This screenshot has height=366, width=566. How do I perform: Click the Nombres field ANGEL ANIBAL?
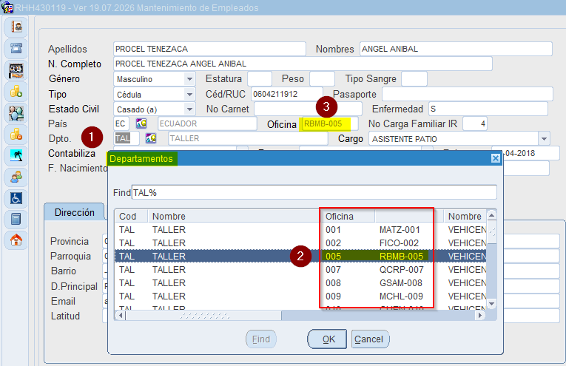coord(456,49)
